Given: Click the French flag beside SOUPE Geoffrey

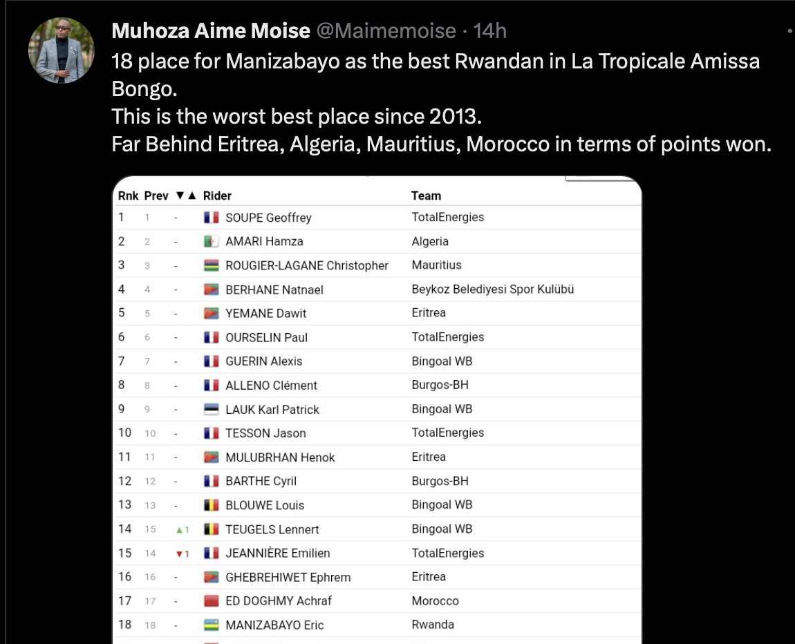Looking at the screenshot, I should (x=212, y=218).
